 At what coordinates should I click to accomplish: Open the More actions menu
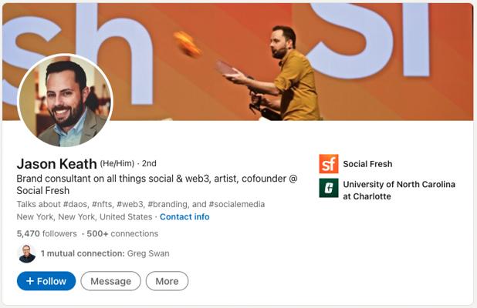167,281
